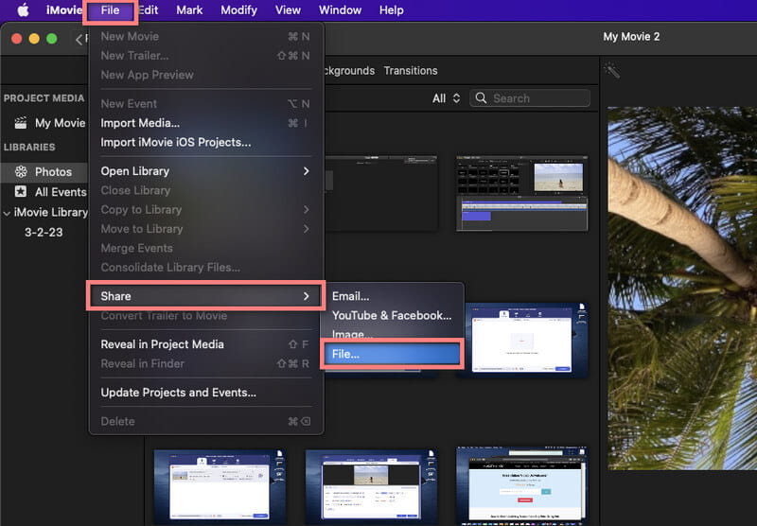Select dark screenshot thumbnail beside the File menu
757x526 pixels.
tap(381, 194)
